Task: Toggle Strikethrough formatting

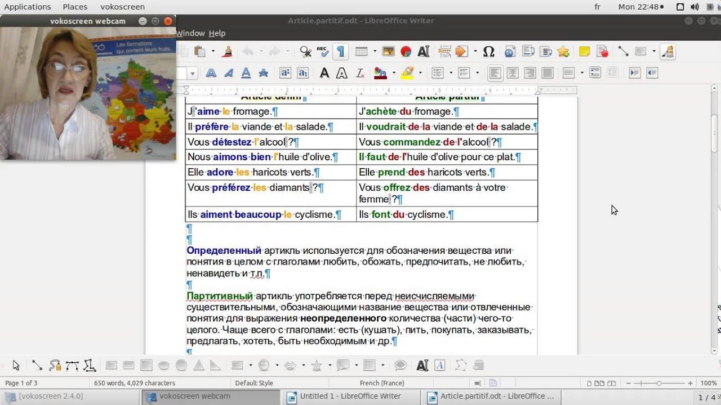Action: coord(263,73)
